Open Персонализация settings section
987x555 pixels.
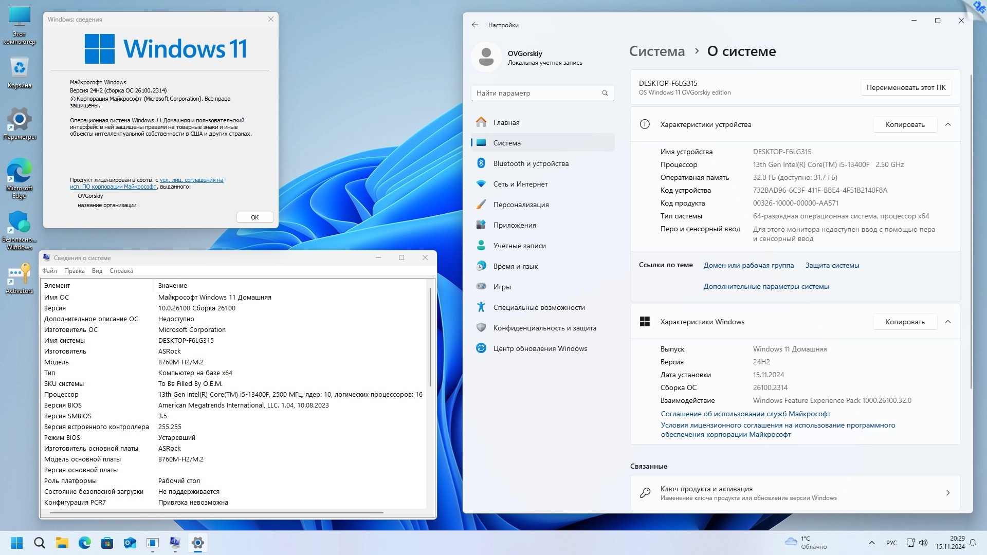(x=521, y=205)
